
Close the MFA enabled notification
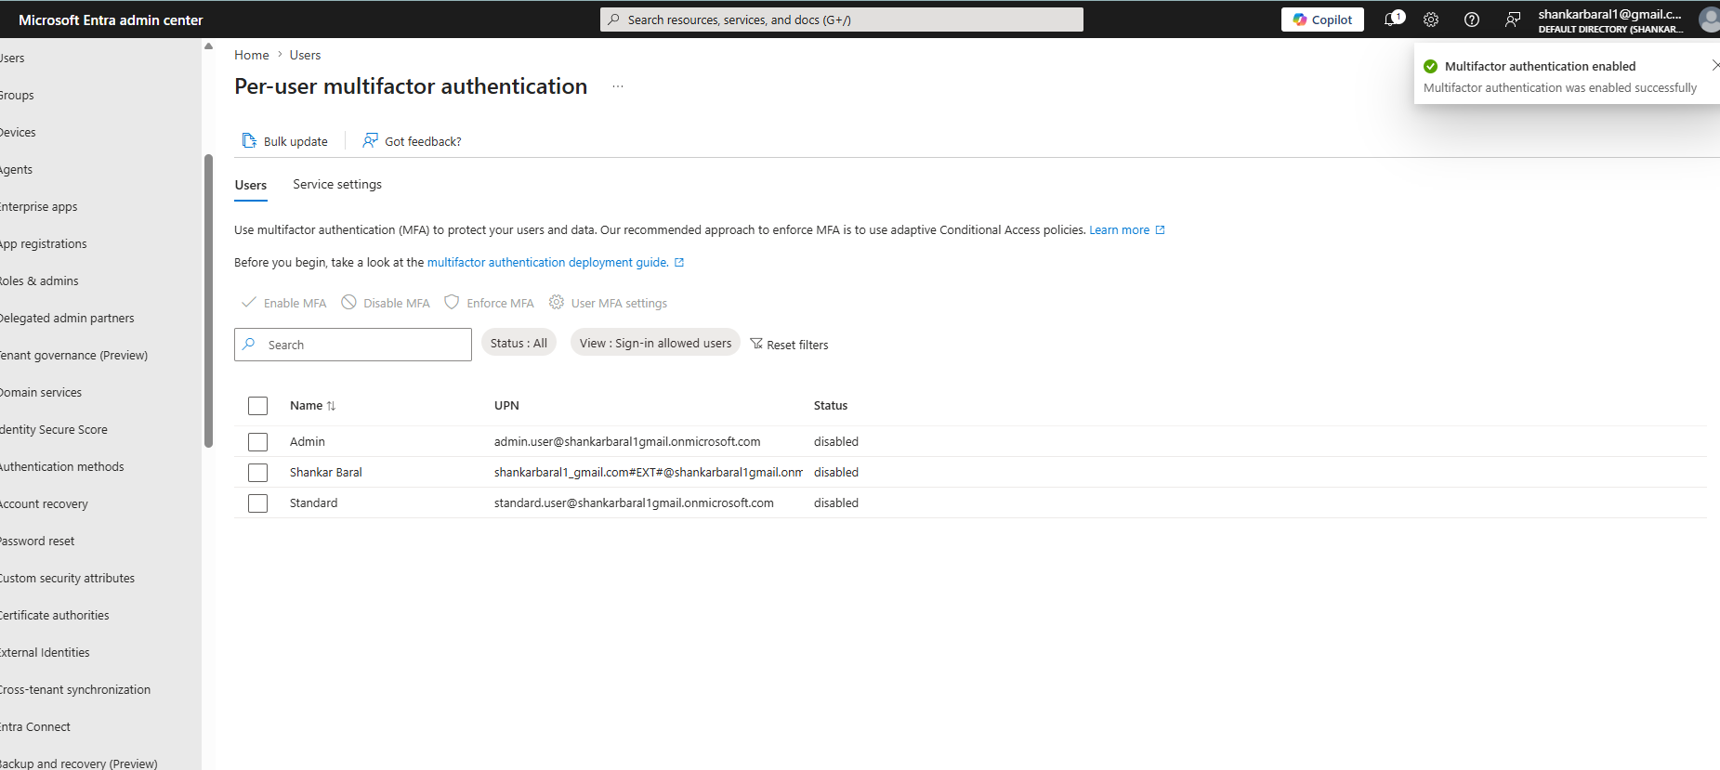pyautogui.click(x=1714, y=65)
